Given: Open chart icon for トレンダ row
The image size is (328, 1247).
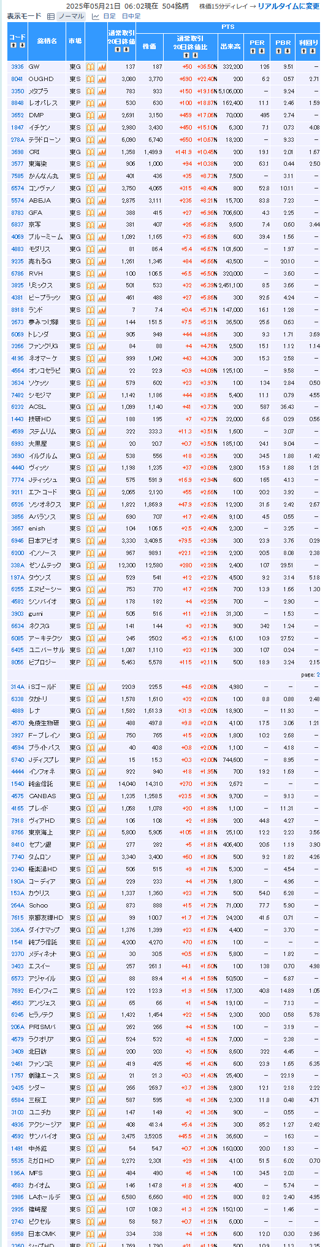Looking at the screenshot, I should 101,334.
